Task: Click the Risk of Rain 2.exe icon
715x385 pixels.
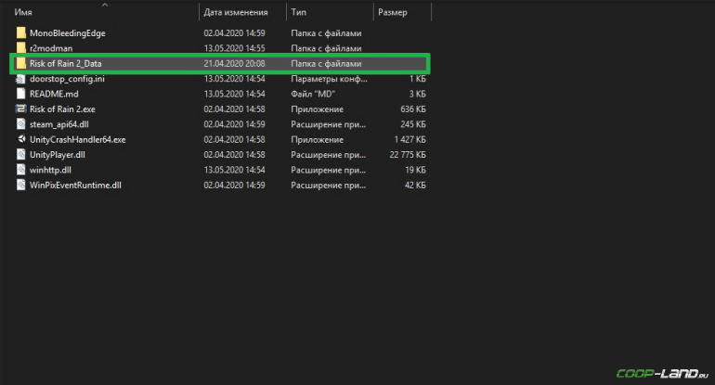Action: click(21, 109)
